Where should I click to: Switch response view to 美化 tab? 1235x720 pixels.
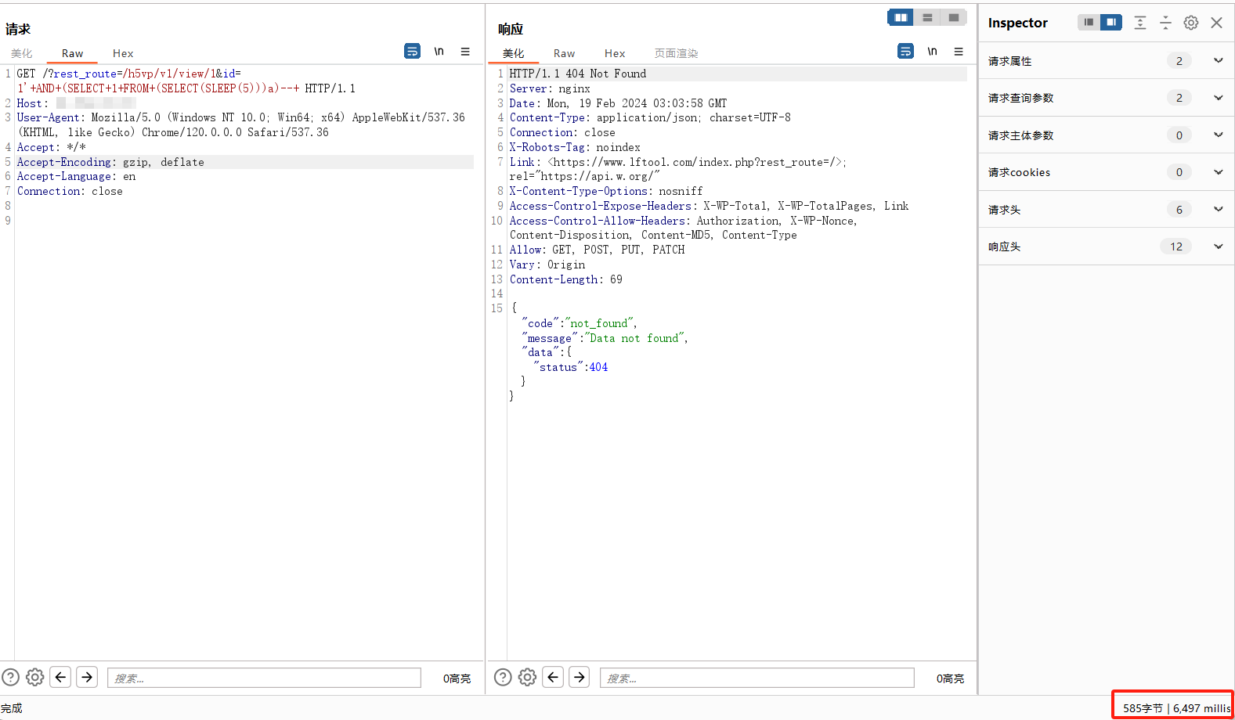tap(514, 53)
